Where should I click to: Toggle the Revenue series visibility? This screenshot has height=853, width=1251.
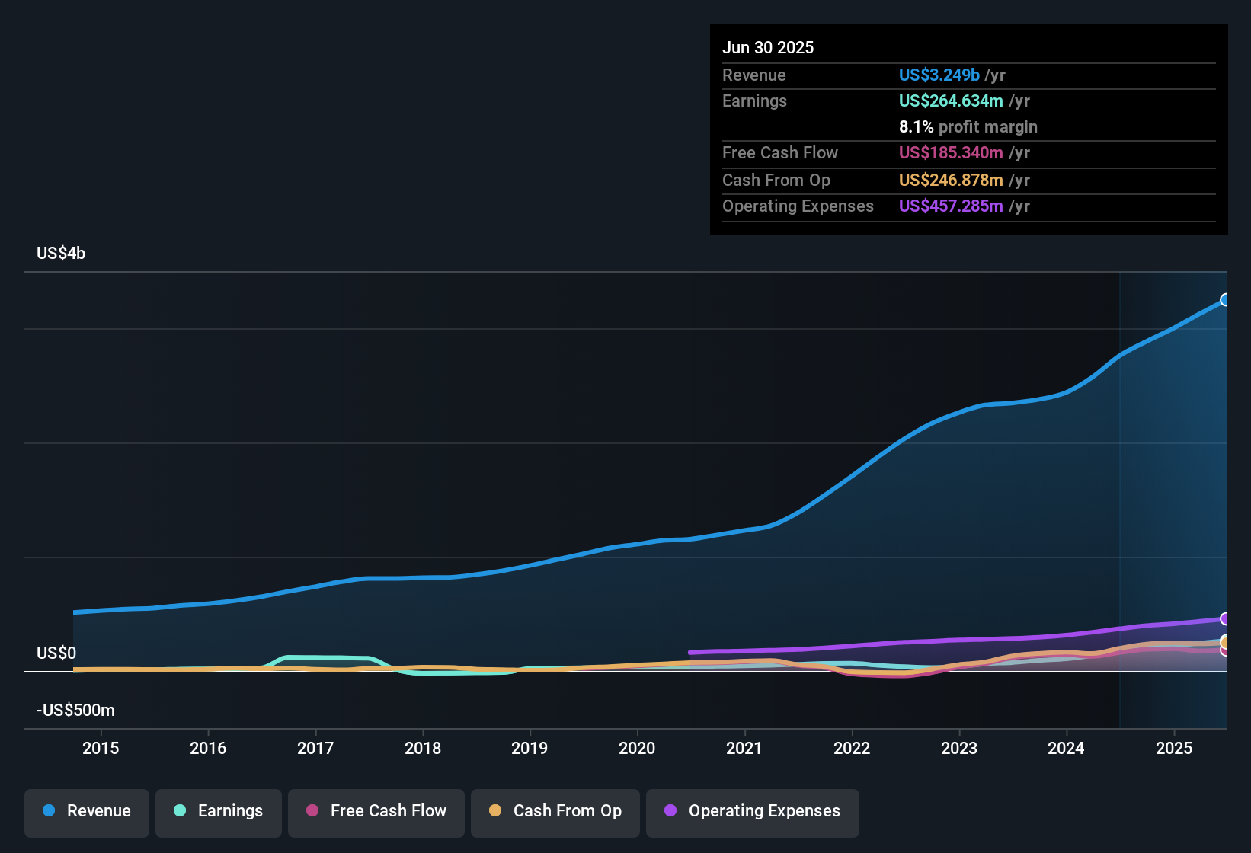click(86, 811)
